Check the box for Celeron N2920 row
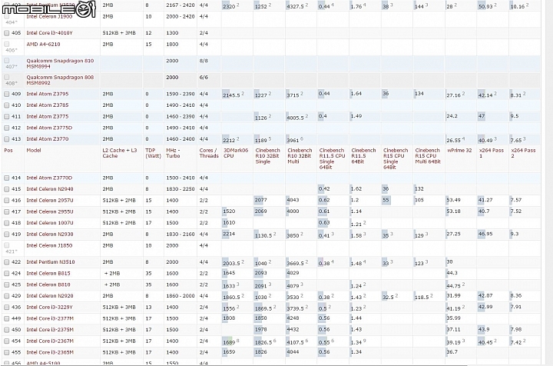This screenshot has height=366, width=553. tap(6, 296)
